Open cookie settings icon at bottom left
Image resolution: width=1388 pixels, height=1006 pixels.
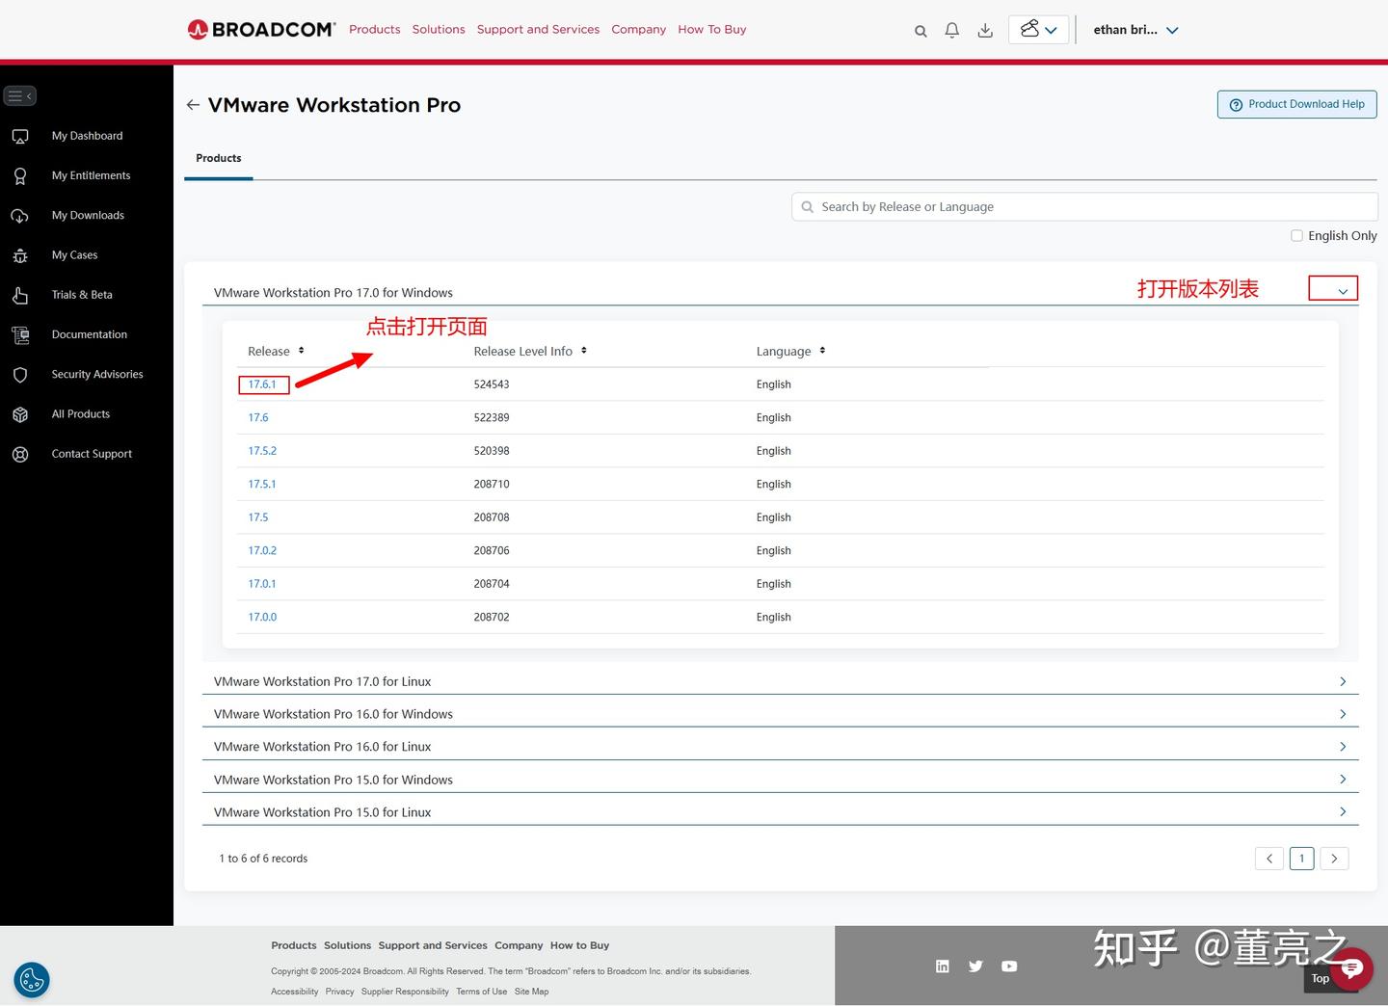tap(32, 980)
